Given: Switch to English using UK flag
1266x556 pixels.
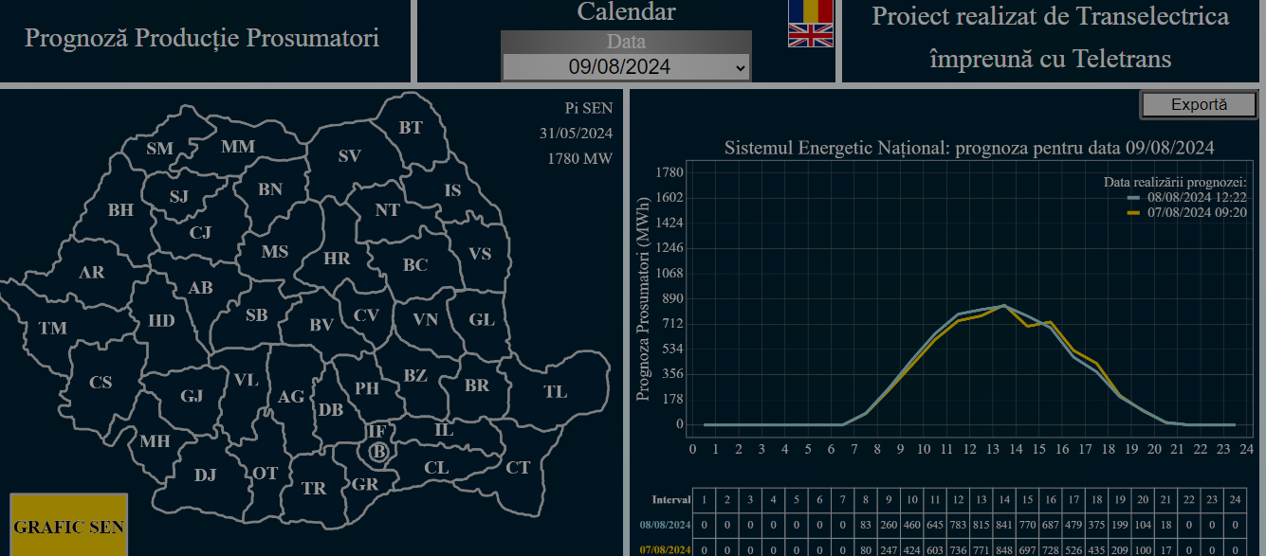Looking at the screenshot, I should point(810,35).
